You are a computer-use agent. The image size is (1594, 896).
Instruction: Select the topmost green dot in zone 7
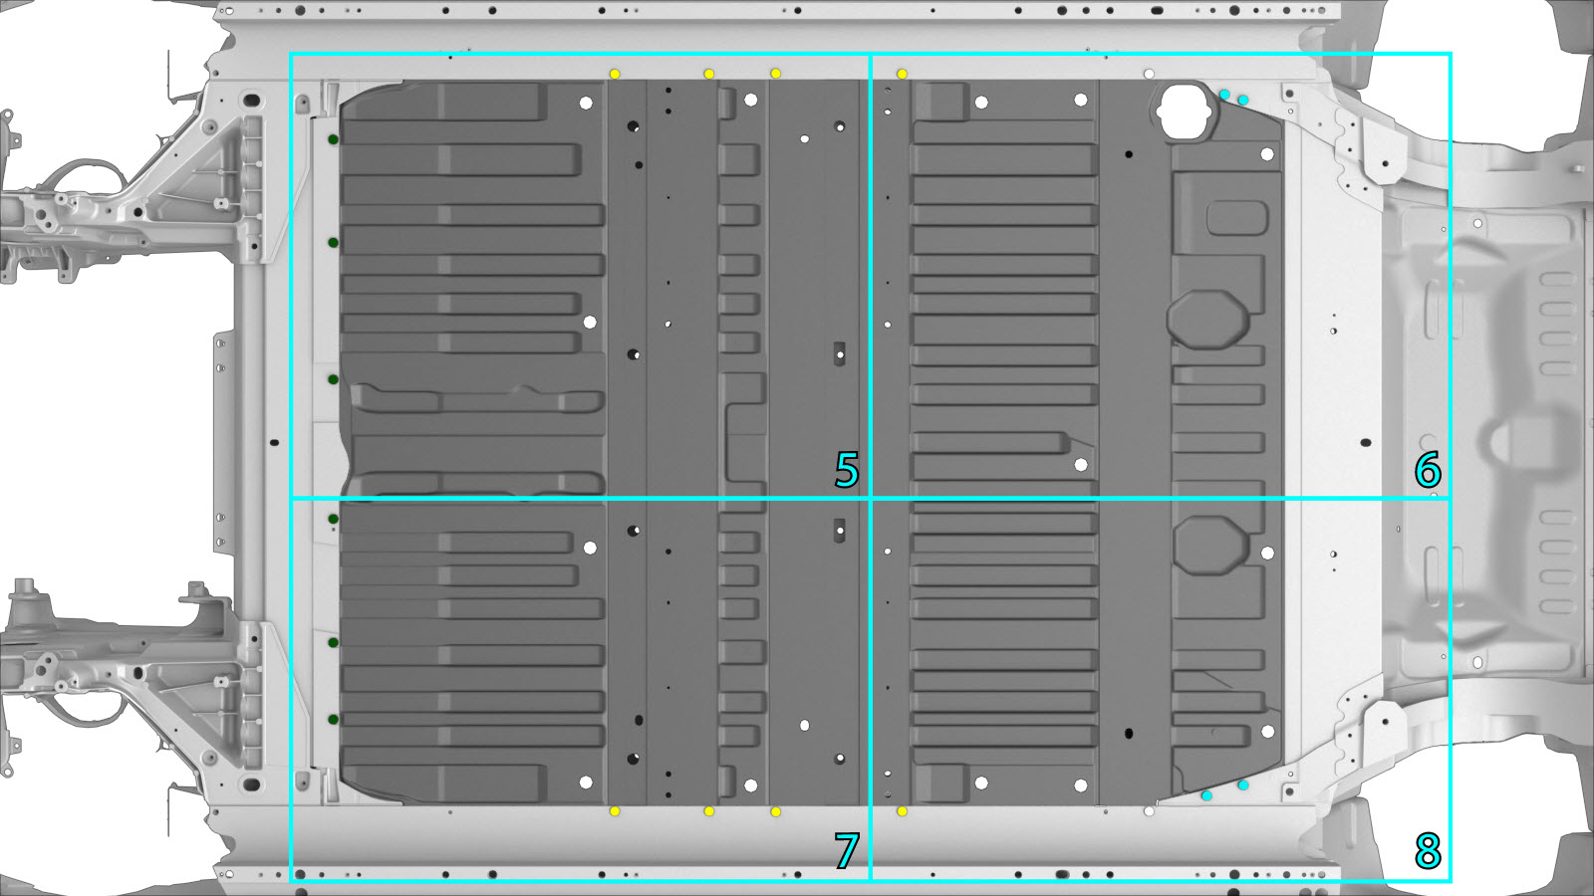(333, 519)
